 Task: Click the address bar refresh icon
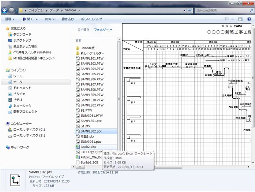190,11
